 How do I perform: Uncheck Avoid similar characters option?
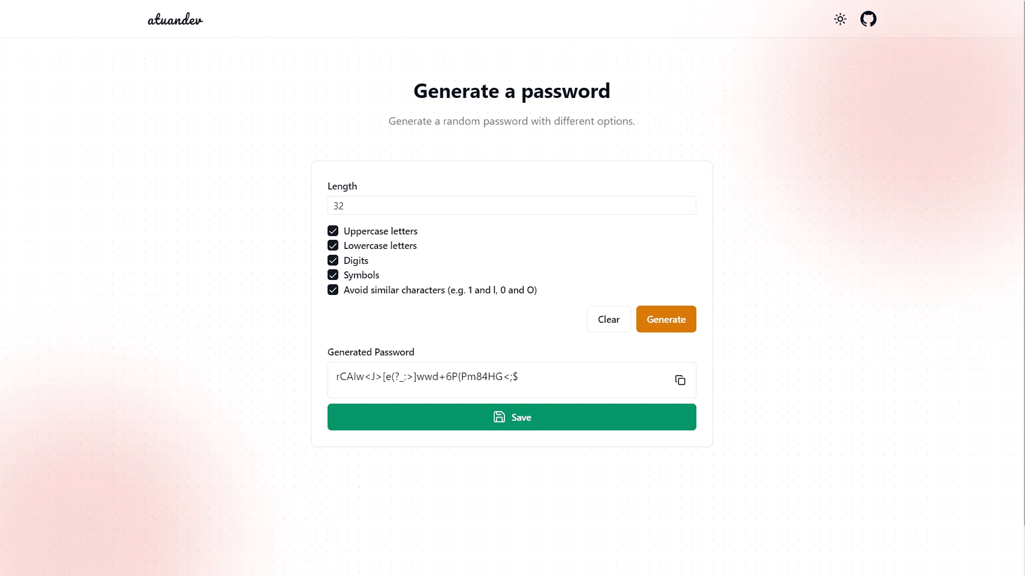coord(333,290)
